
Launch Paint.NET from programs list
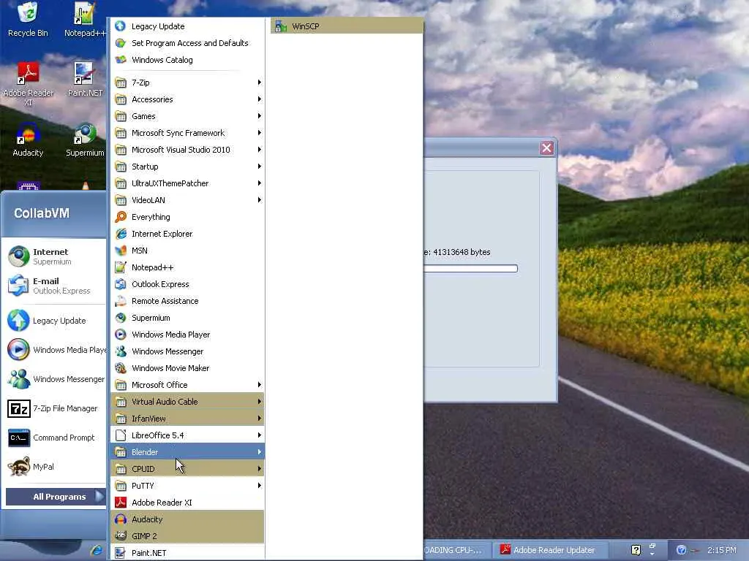[188, 553]
